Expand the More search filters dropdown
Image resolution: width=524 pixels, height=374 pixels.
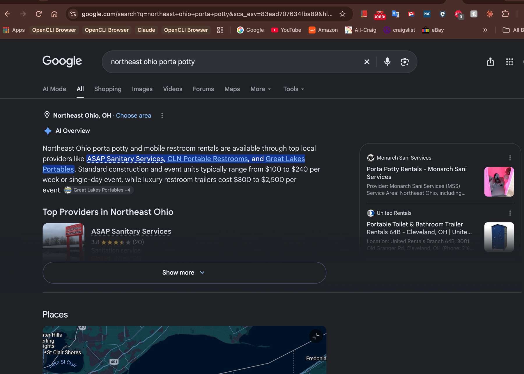(261, 89)
